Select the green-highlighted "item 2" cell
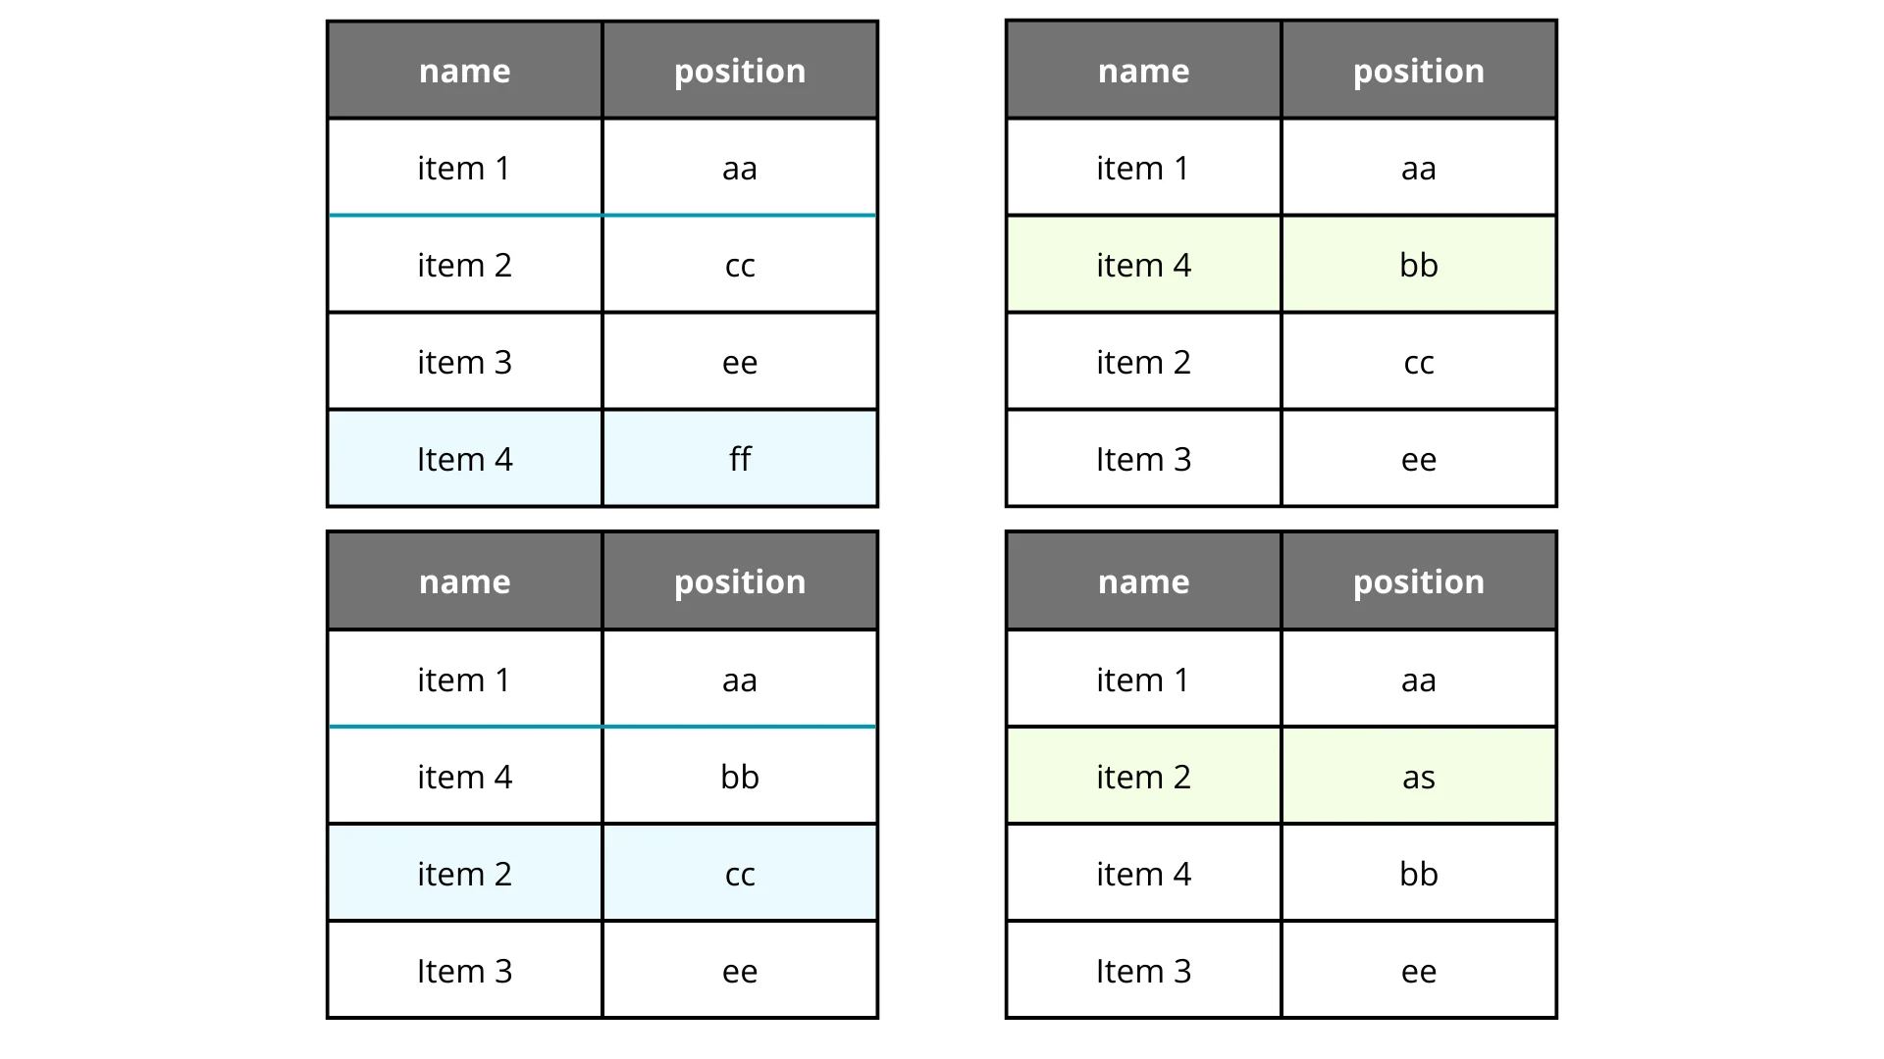Viewport: 1884px width, 1059px height. coord(1143,777)
